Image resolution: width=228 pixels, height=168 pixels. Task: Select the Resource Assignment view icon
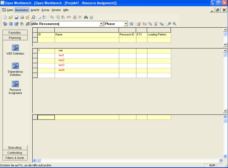tap(15, 84)
